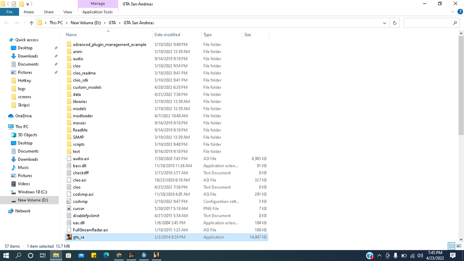Click the Properties icon in the title bar
This screenshot has width=464, height=261.
coord(14,4)
